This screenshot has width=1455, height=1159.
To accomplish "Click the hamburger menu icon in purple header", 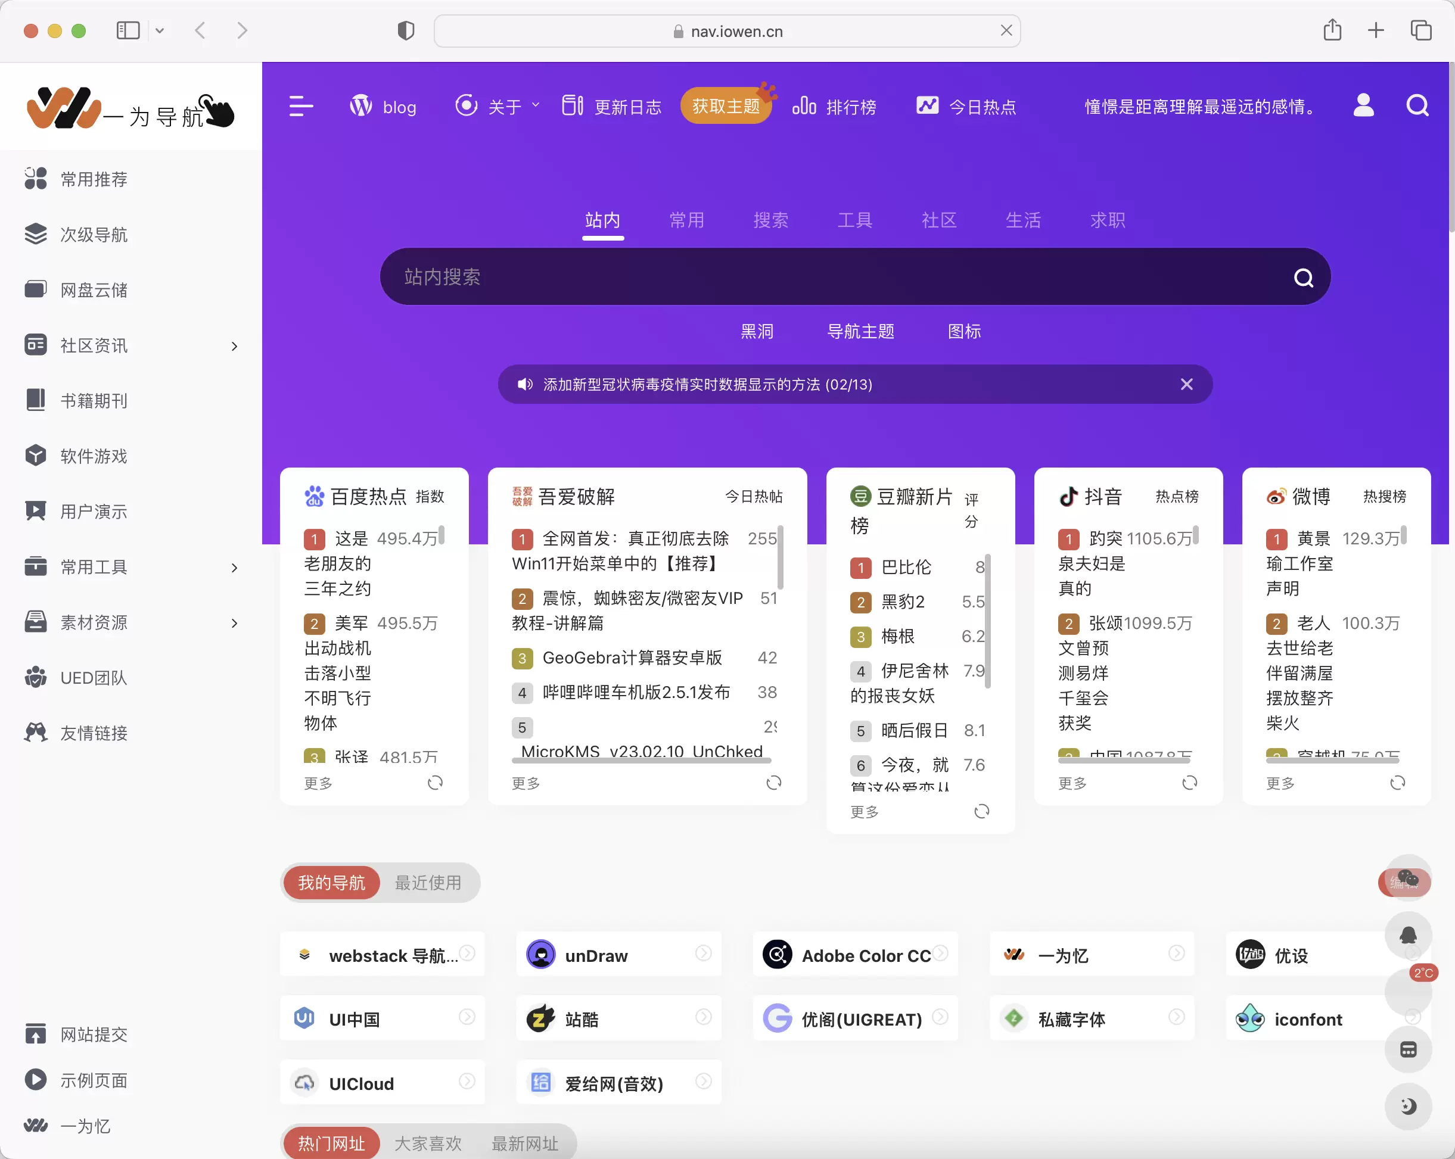I will click(301, 106).
